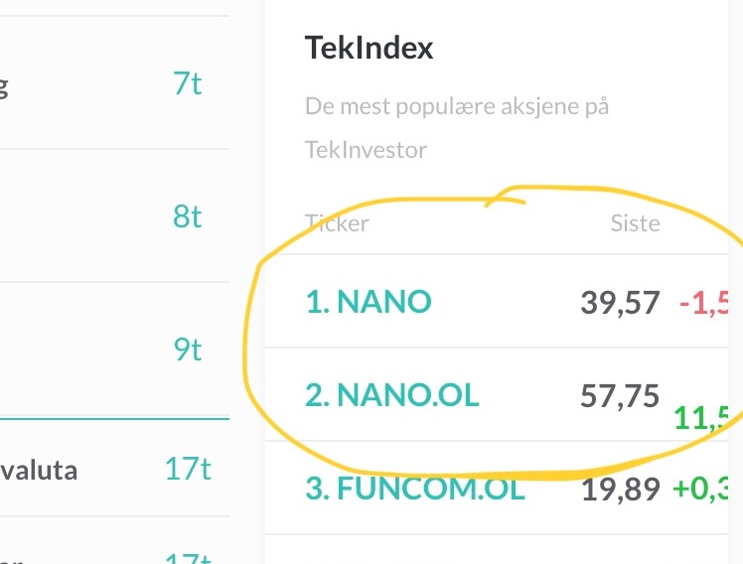
Task: Select FUNCOM.OL last price 19,89
Action: pos(620,489)
